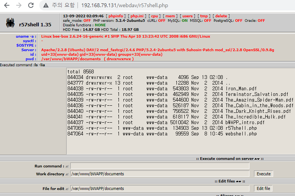Click Disable functions NONE value
This screenshot has width=295, height=196.
click(100, 25)
